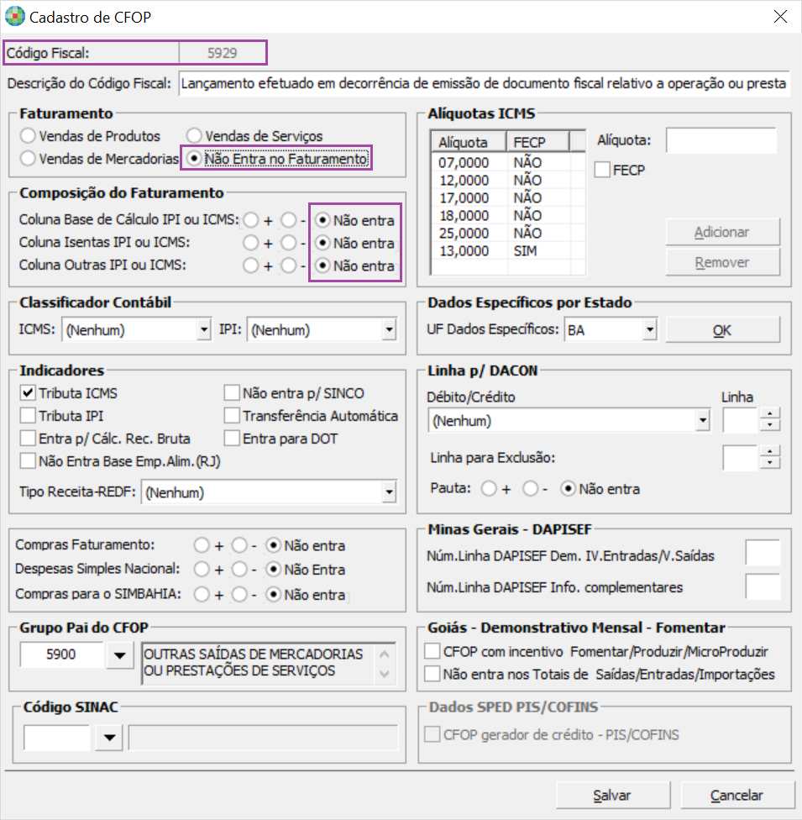Click the Descrição do Código Fiscal field

pos(484,84)
